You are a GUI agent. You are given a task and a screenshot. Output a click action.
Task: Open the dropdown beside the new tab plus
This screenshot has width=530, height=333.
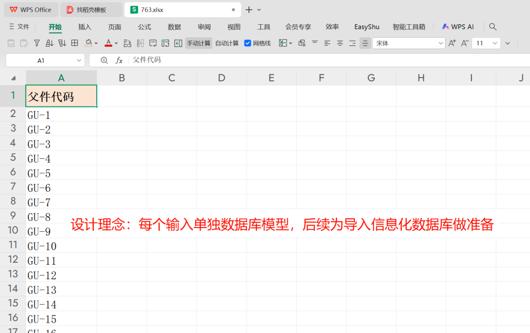(259, 10)
